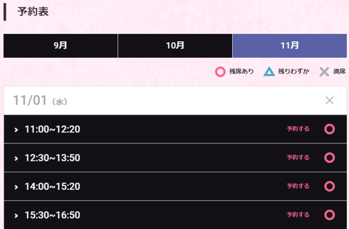Click the 残りわずか blue triangle legend icon
The height and width of the screenshot is (229, 349).
[269, 71]
